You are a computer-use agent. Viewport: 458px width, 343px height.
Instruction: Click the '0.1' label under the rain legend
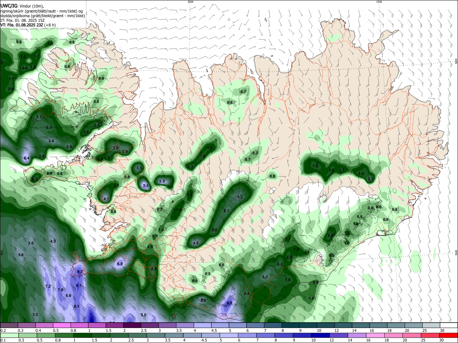(x=3, y=340)
